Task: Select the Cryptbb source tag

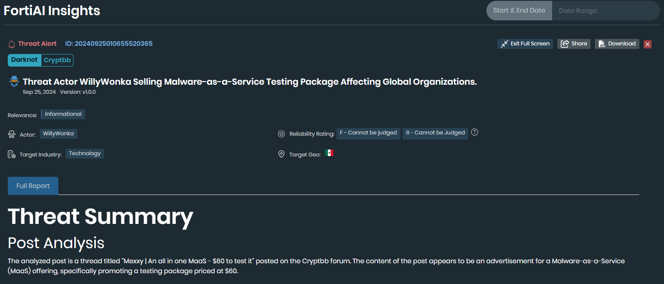Action: tap(57, 60)
